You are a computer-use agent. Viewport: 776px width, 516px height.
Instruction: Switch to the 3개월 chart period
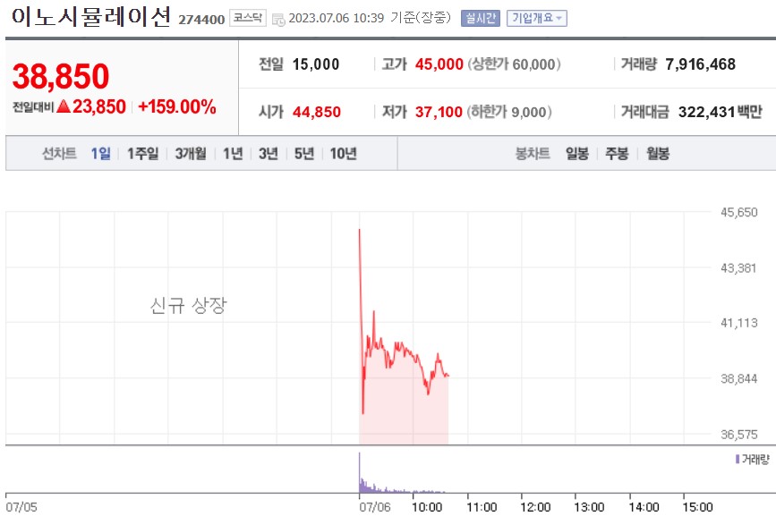192,153
